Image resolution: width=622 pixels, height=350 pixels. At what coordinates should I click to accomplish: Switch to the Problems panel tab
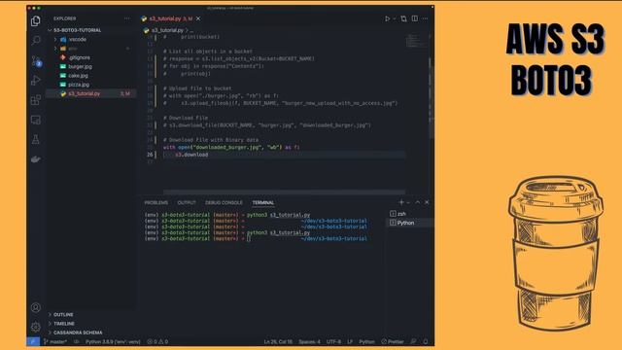click(155, 202)
